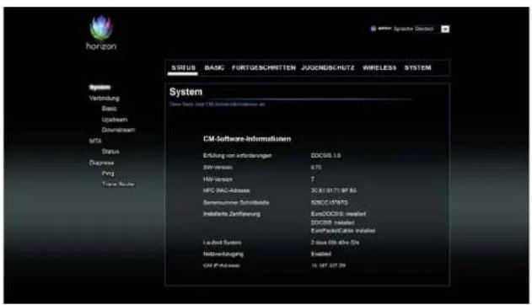This screenshot has height=305, width=532.
Task: Open the Trace Route page
Action: [118, 184]
